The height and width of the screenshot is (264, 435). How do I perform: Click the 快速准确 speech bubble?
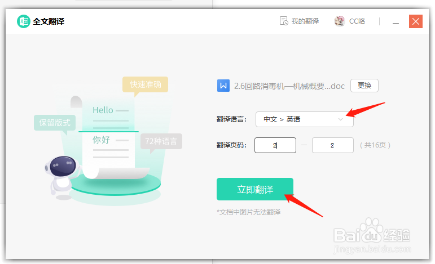pos(145,84)
